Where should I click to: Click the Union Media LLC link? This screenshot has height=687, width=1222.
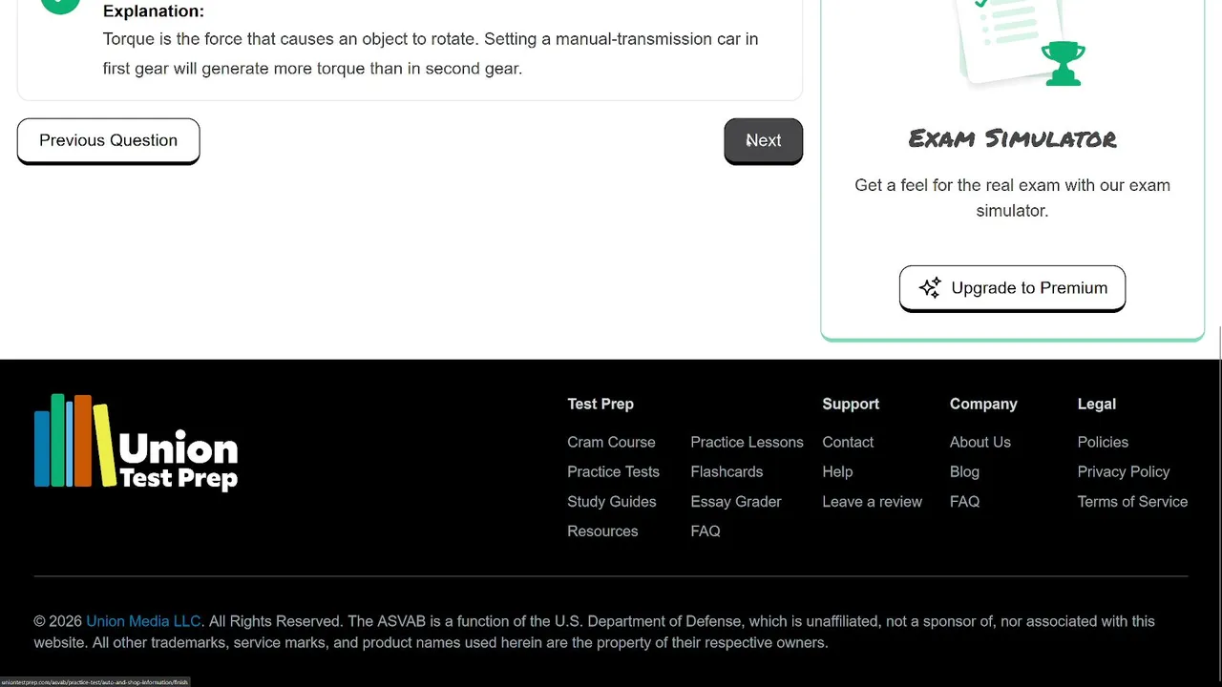click(143, 621)
